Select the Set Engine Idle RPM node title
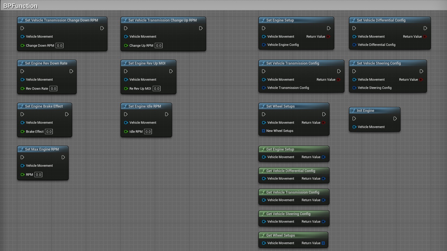This screenshot has width=447, height=251. click(x=145, y=106)
